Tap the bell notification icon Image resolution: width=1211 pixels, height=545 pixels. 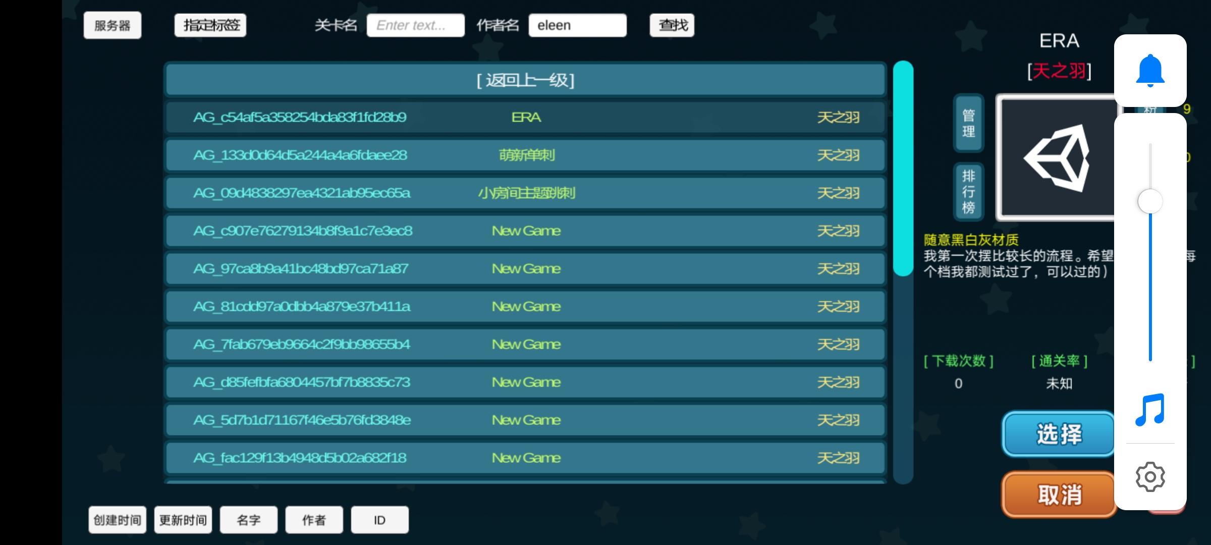[x=1150, y=71]
